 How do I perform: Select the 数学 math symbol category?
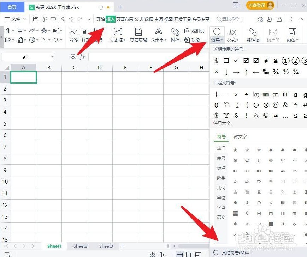tap(221, 178)
